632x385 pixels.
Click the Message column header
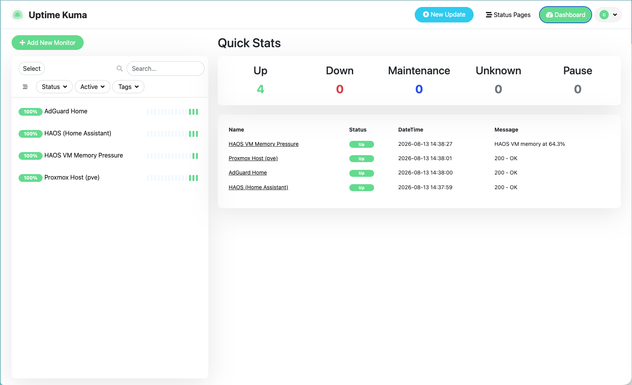[x=506, y=130]
